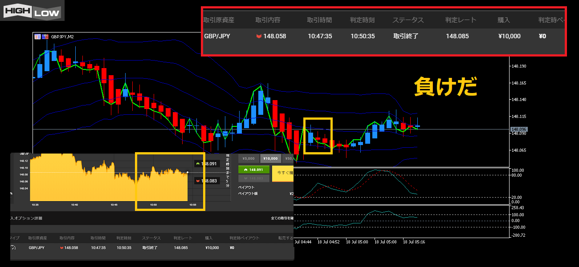Choose the grey Low 148.083 option
The width and height of the screenshot is (579, 267).
[254, 178]
